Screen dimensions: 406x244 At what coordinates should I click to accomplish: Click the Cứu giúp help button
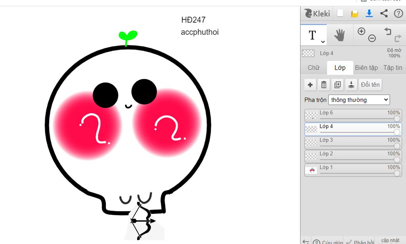tap(328, 241)
